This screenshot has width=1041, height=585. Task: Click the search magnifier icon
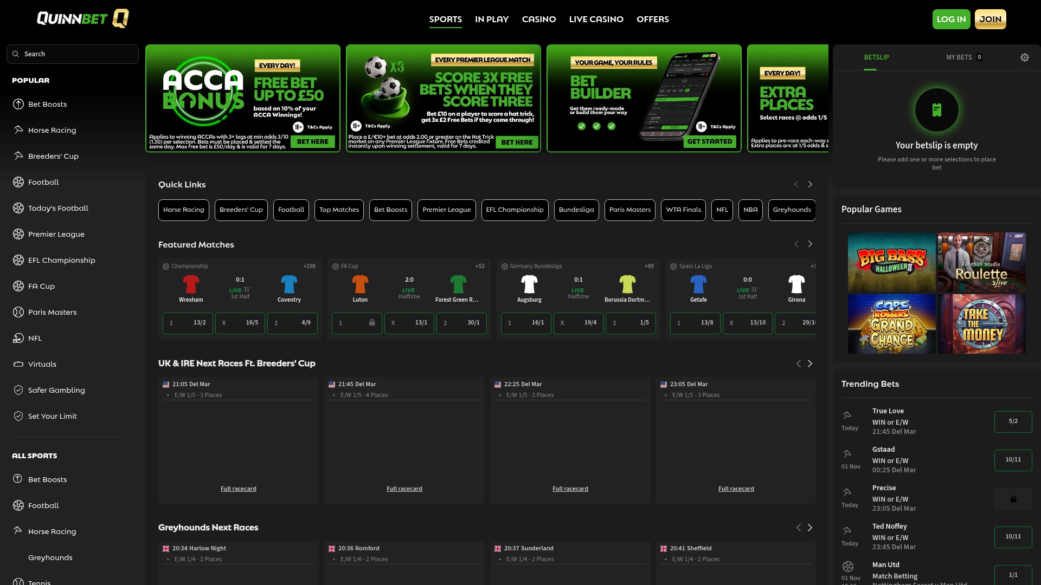click(16, 54)
